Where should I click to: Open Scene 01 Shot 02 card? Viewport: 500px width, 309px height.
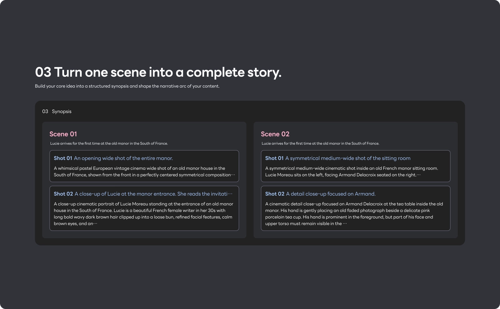coord(144,208)
